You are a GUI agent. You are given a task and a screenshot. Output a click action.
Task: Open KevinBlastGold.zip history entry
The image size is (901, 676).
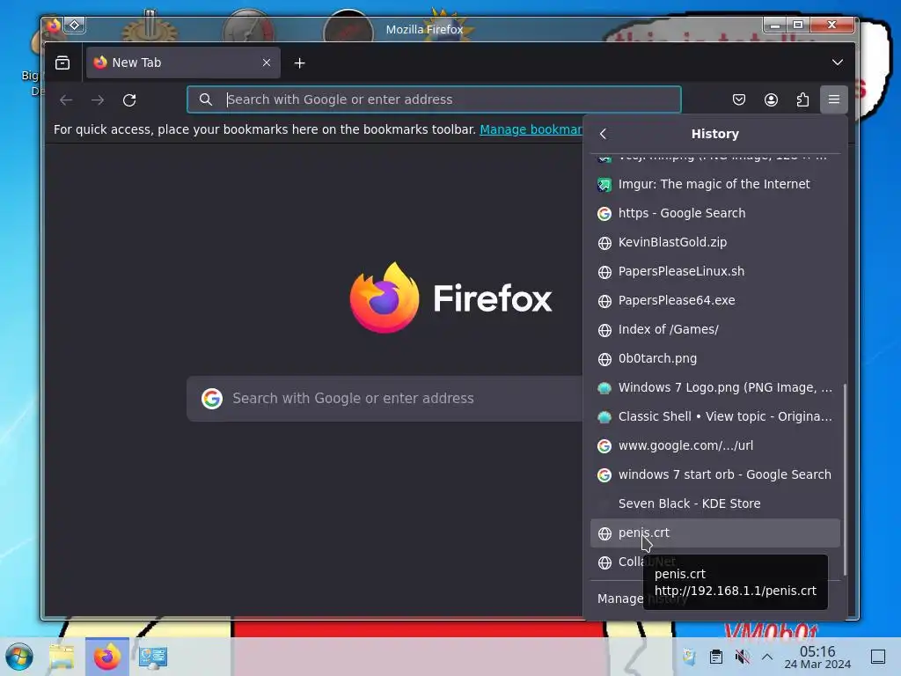[714, 242]
